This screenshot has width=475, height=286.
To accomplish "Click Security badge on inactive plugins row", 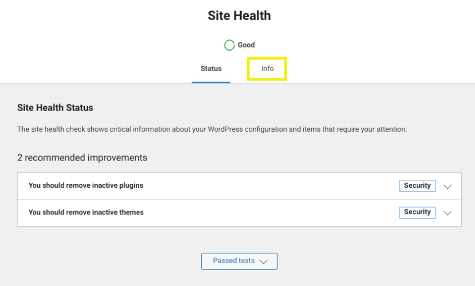I will [417, 185].
